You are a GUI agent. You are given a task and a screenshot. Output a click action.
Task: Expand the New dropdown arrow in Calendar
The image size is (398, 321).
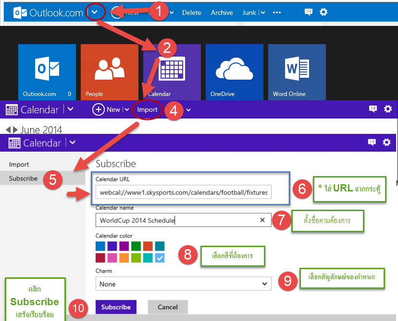coord(127,110)
